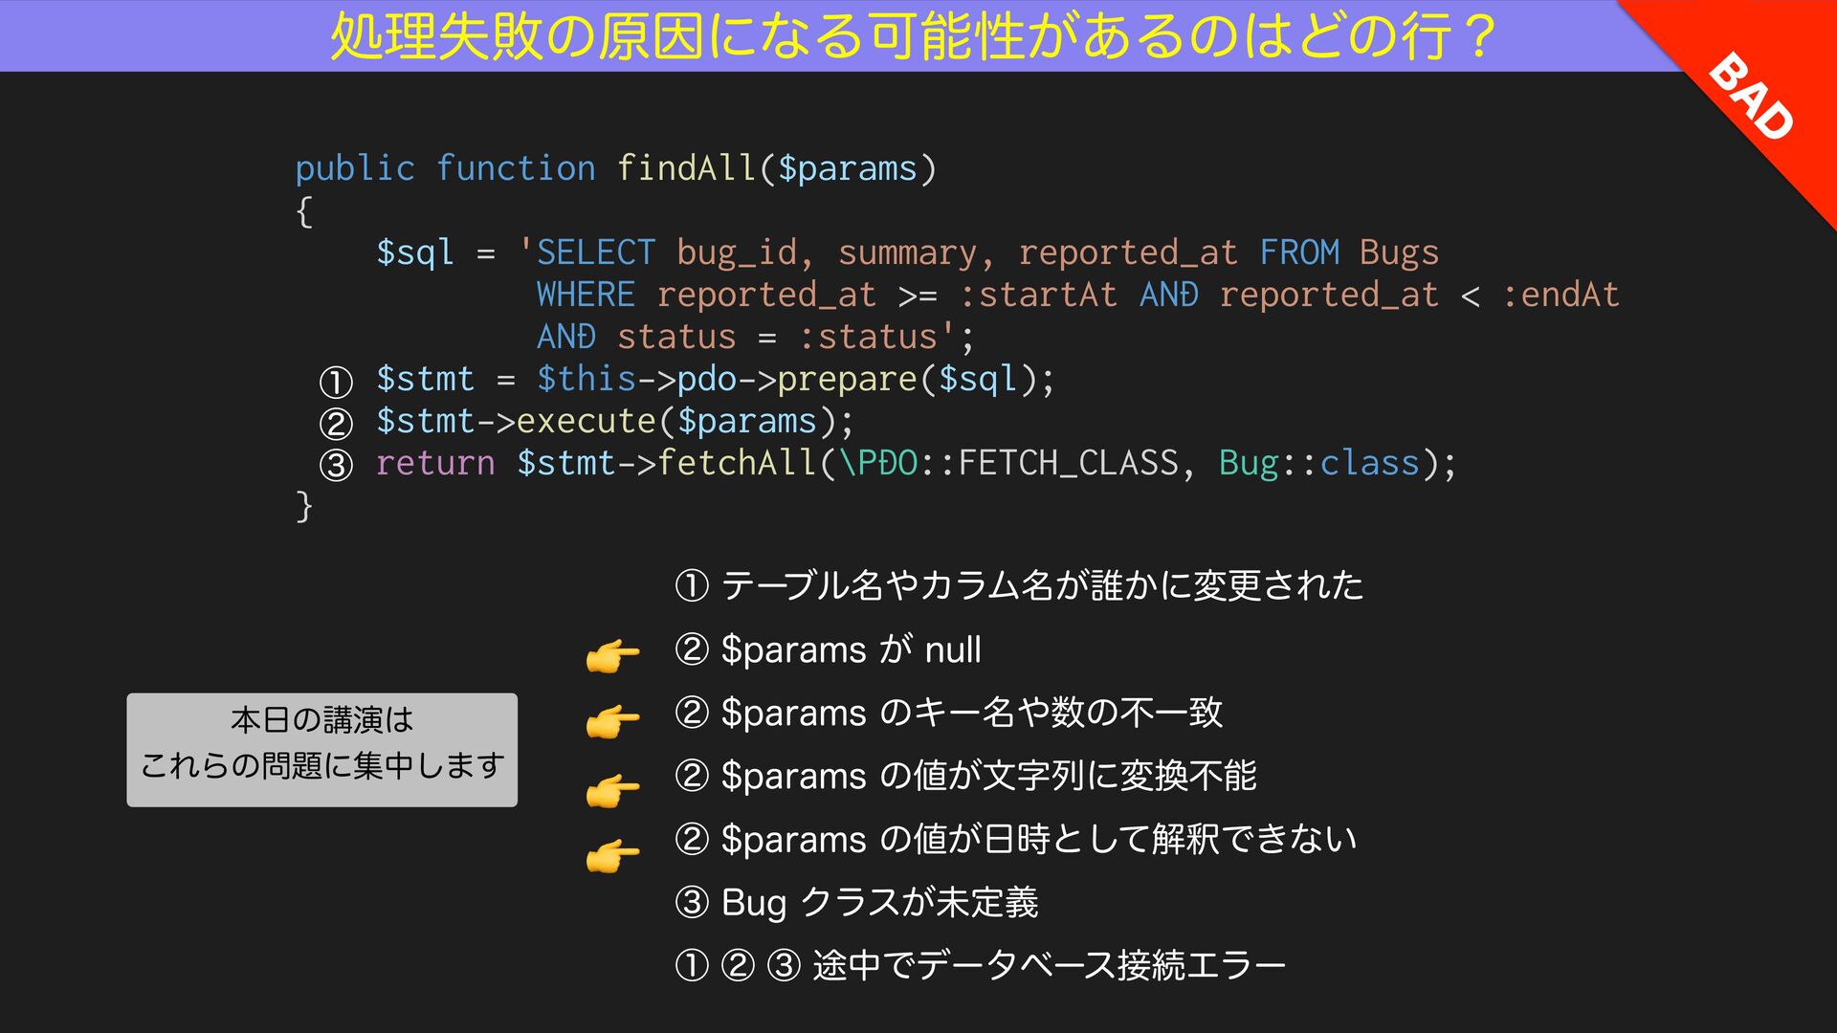Image resolution: width=1837 pixels, height=1033 pixels.
Task: Click the text 'Bug クラスが未定義'
Action: [878, 902]
